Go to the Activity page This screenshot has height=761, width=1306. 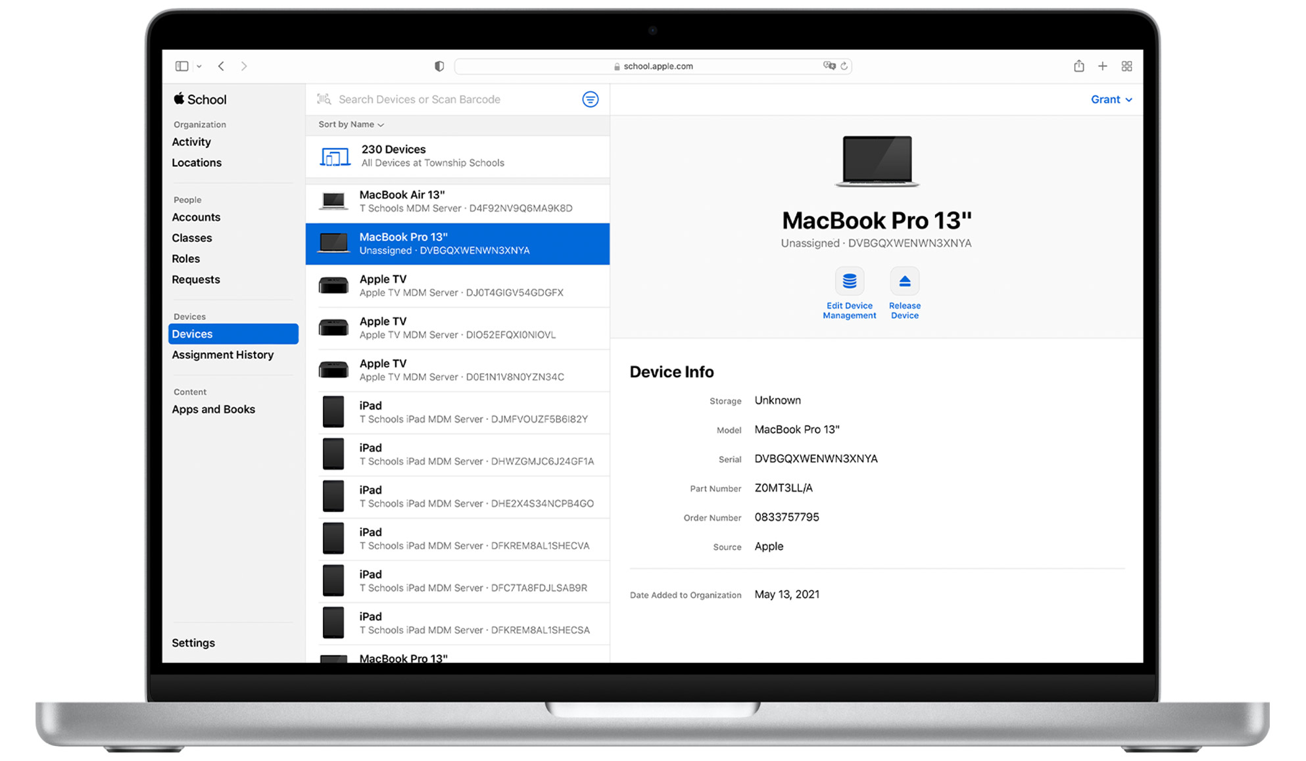(x=191, y=141)
